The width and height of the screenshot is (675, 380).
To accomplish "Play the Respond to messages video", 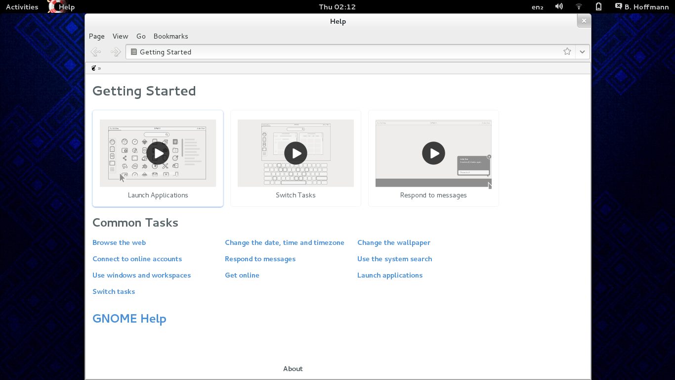I will pyautogui.click(x=433, y=153).
